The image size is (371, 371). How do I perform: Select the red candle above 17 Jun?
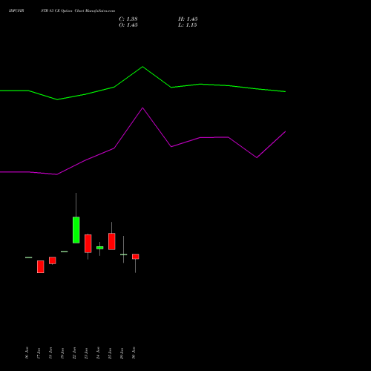(41, 266)
